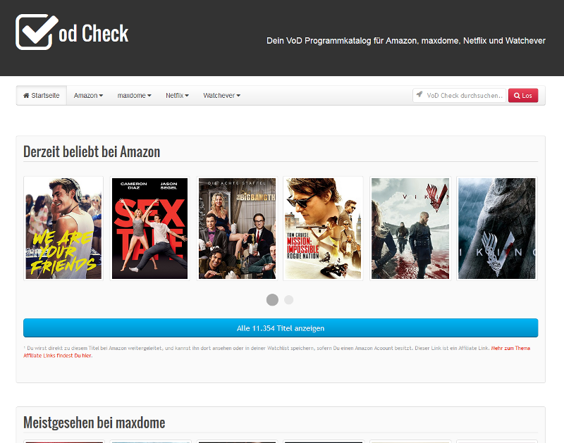Click the Vod Check title text

94,33
